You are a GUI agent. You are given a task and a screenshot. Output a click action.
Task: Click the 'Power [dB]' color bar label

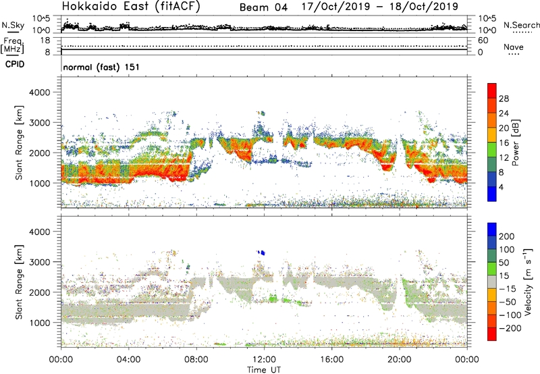coord(515,142)
